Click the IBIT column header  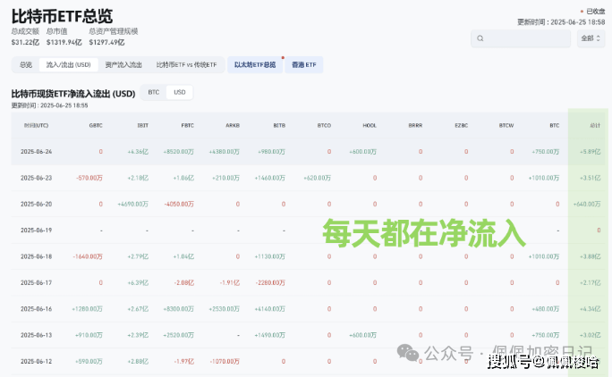143,126
